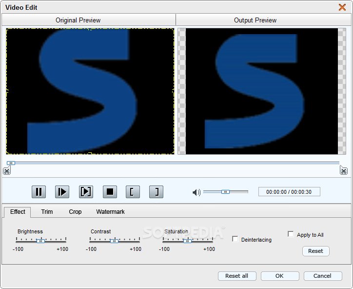
Task: Open the Watermark tab
Action: [x=110, y=212]
